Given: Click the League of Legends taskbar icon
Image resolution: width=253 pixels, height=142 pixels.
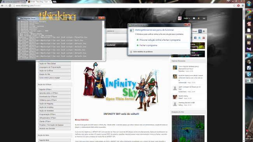Looking at the screenshot, I should click(249, 17).
